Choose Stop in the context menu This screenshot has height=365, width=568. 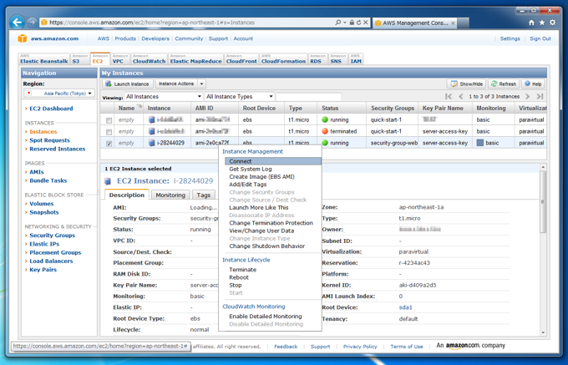click(235, 285)
